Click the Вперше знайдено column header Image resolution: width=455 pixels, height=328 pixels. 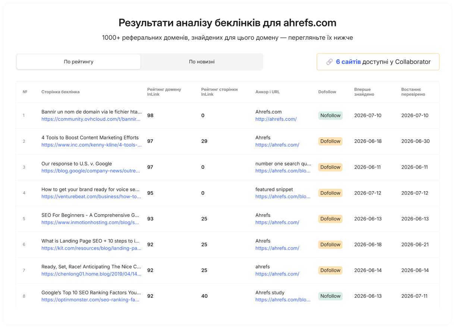(364, 92)
